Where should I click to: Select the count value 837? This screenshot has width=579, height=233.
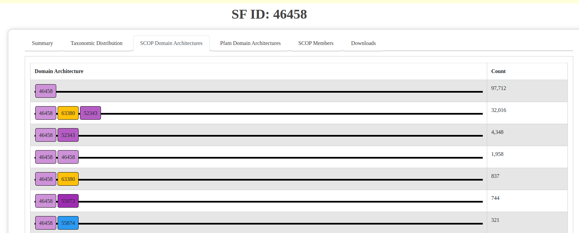(x=495, y=176)
